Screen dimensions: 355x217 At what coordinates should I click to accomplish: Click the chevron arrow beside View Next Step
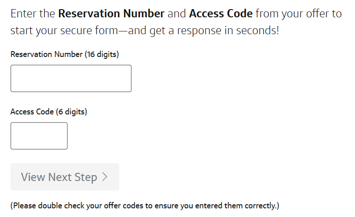tap(105, 177)
